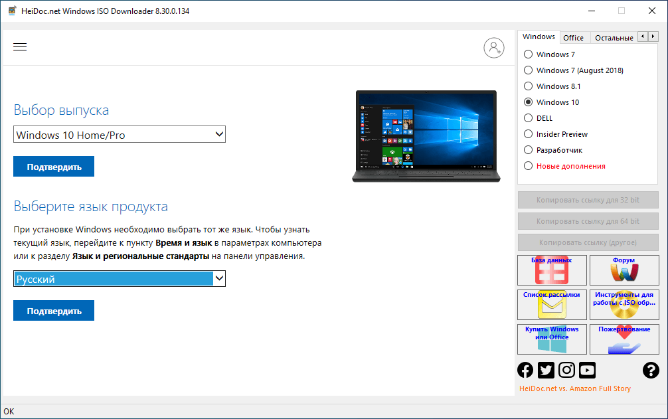
Task: Open the Windows 10 Home/Pro edition dropdown
Action: pos(120,135)
